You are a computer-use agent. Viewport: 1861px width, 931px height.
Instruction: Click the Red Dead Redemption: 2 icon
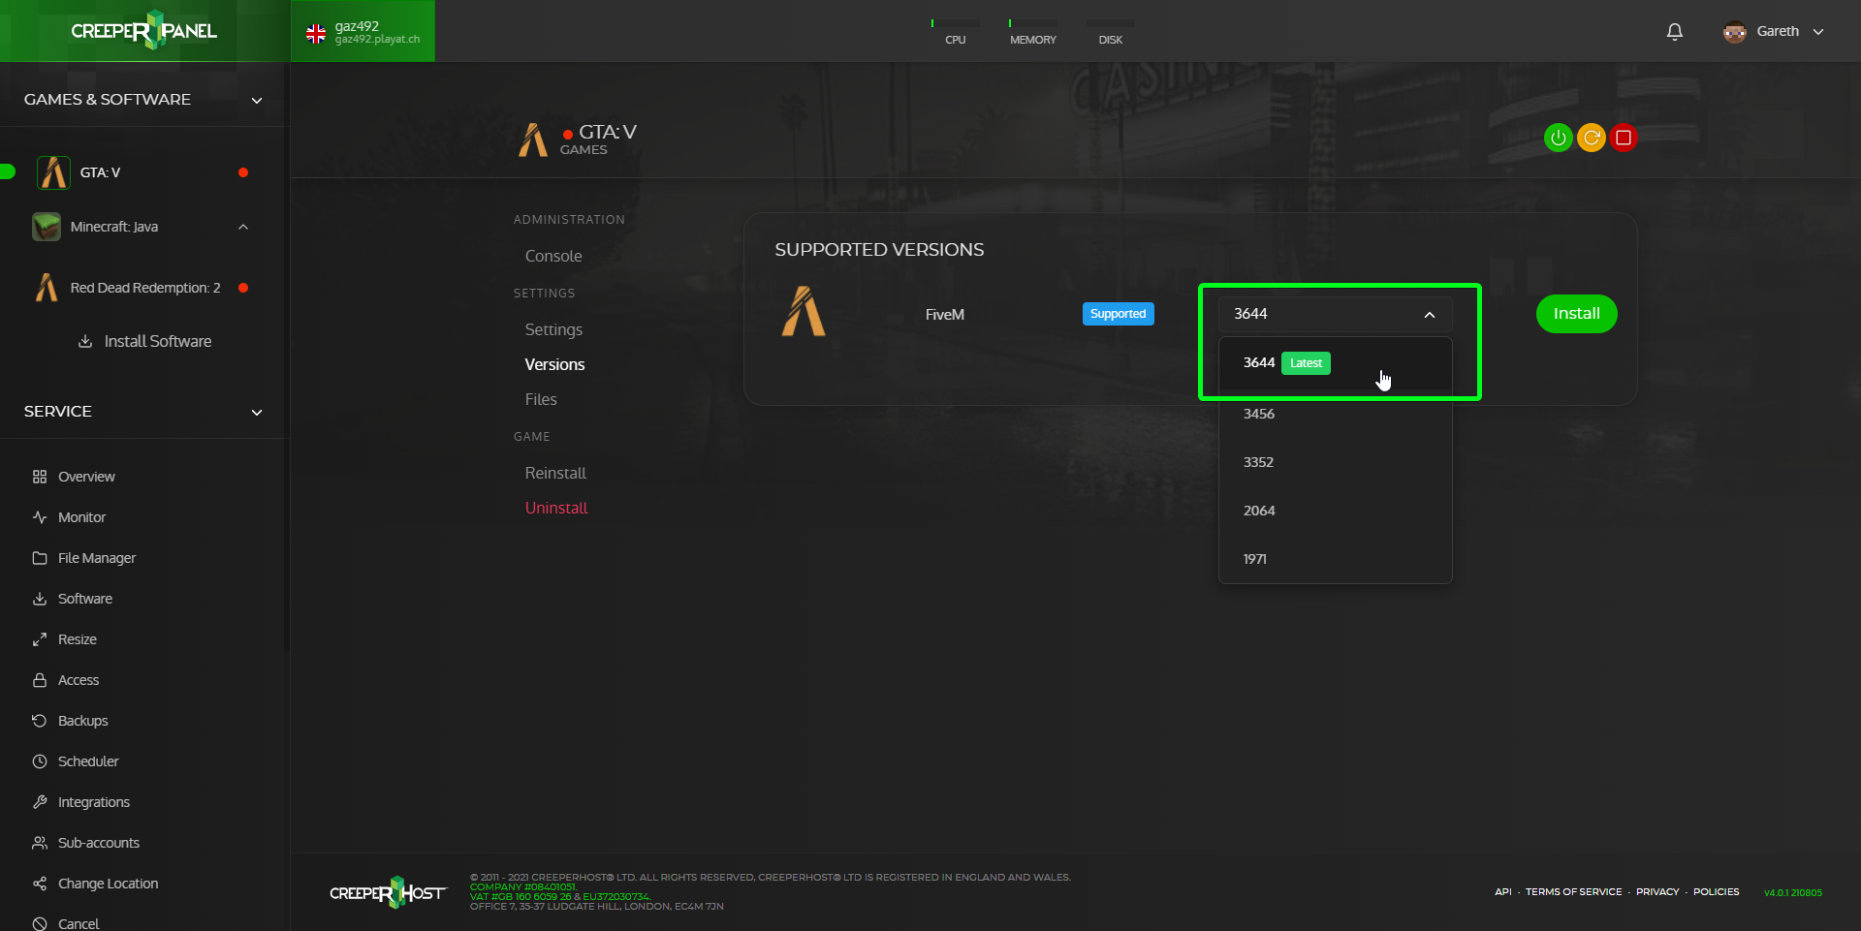click(x=47, y=288)
